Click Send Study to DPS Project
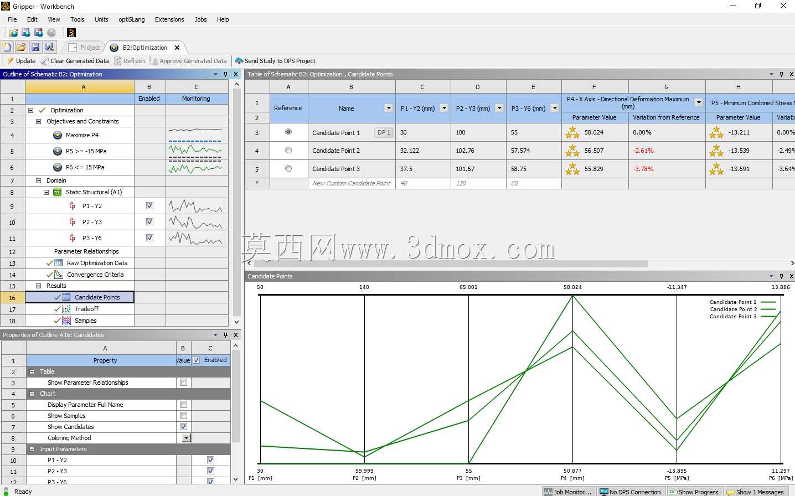The image size is (795, 496). [x=275, y=61]
